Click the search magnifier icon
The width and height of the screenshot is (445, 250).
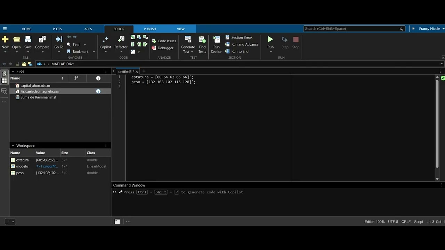click(402, 29)
